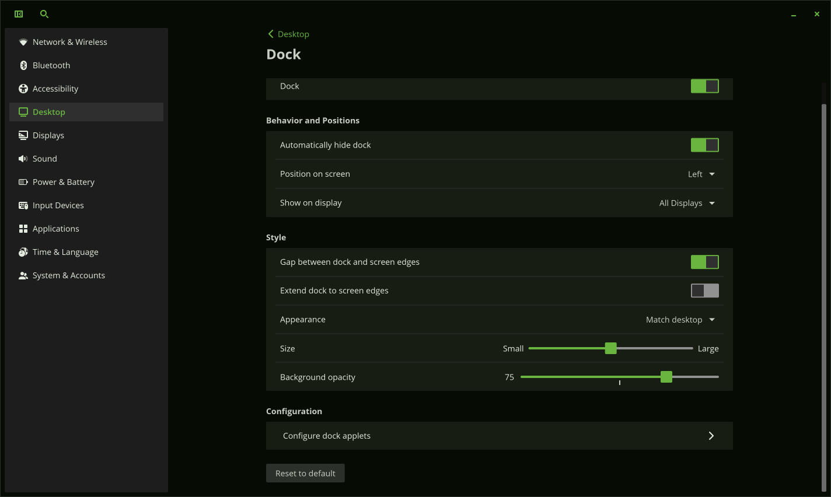Click the Network & Wireless wifi icon

point(23,42)
